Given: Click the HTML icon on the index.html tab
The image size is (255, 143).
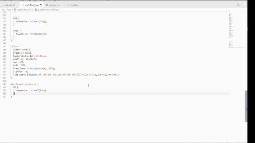Looking at the screenshot, I should 3,5.
